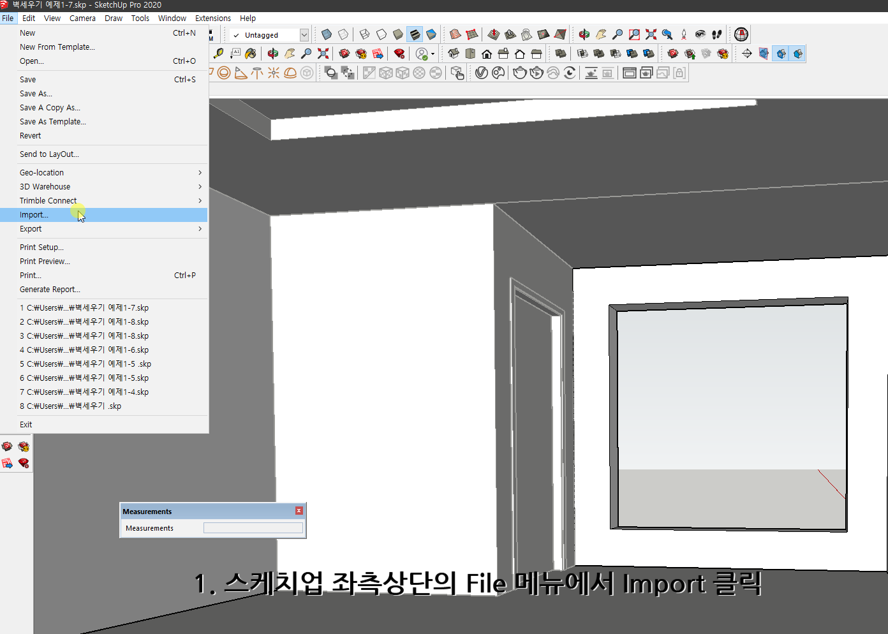Screen dimensions: 888x634
Task: Open the Camera menu
Action: pos(82,18)
